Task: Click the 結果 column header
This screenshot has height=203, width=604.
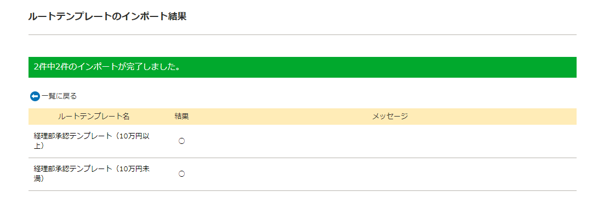Action: coord(181,117)
